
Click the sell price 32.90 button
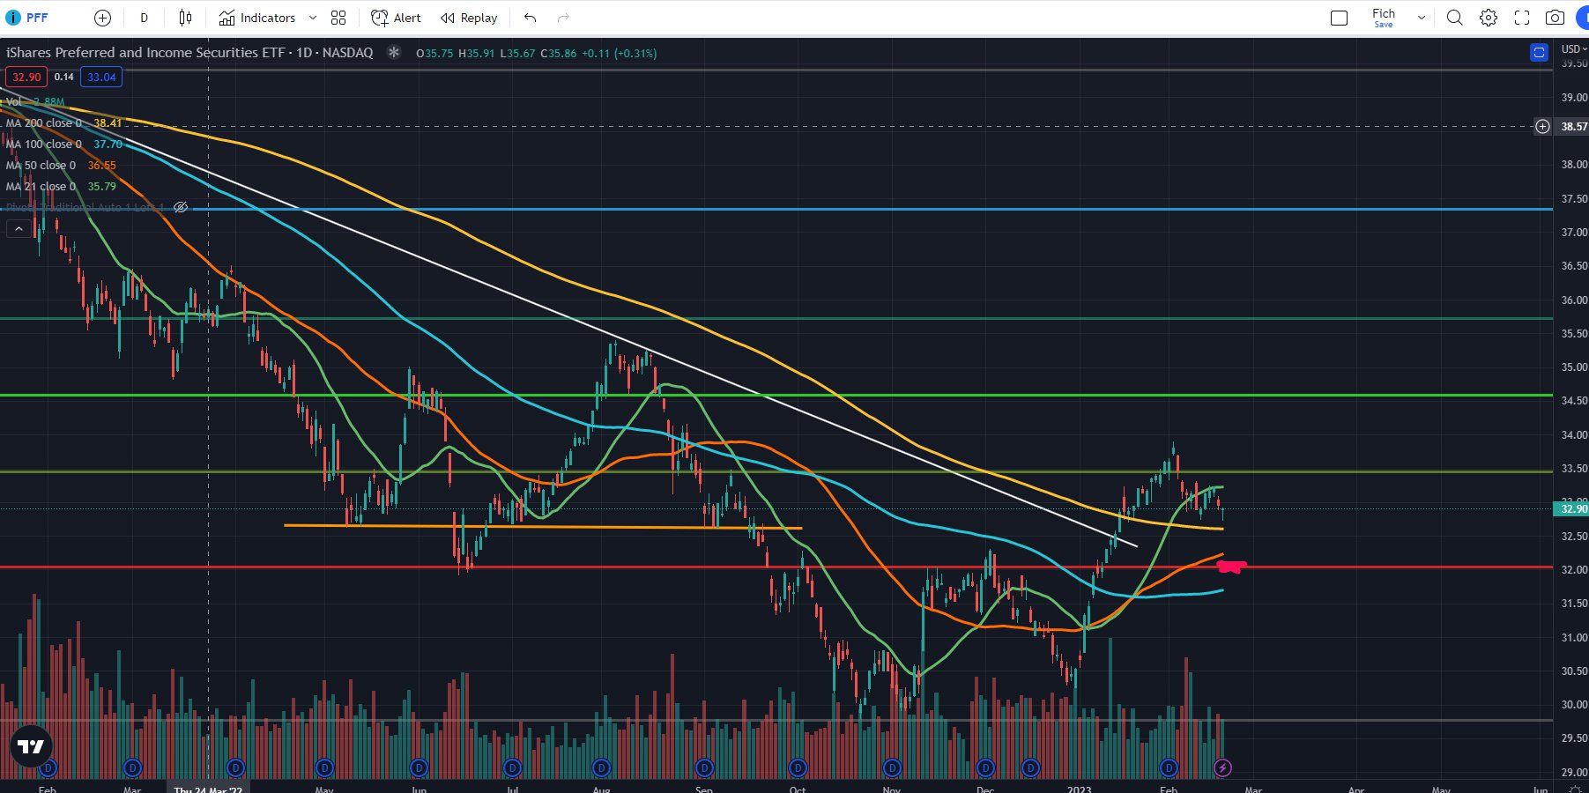pos(26,77)
